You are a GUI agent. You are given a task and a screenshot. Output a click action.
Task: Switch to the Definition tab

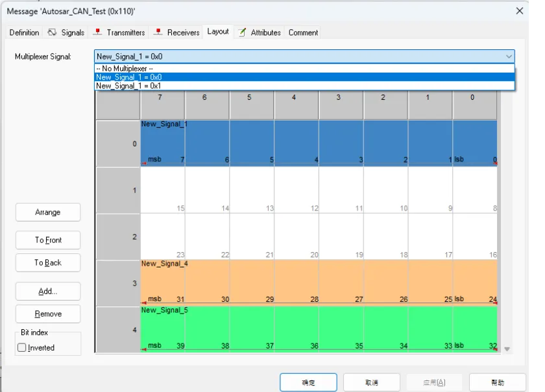[x=24, y=32]
